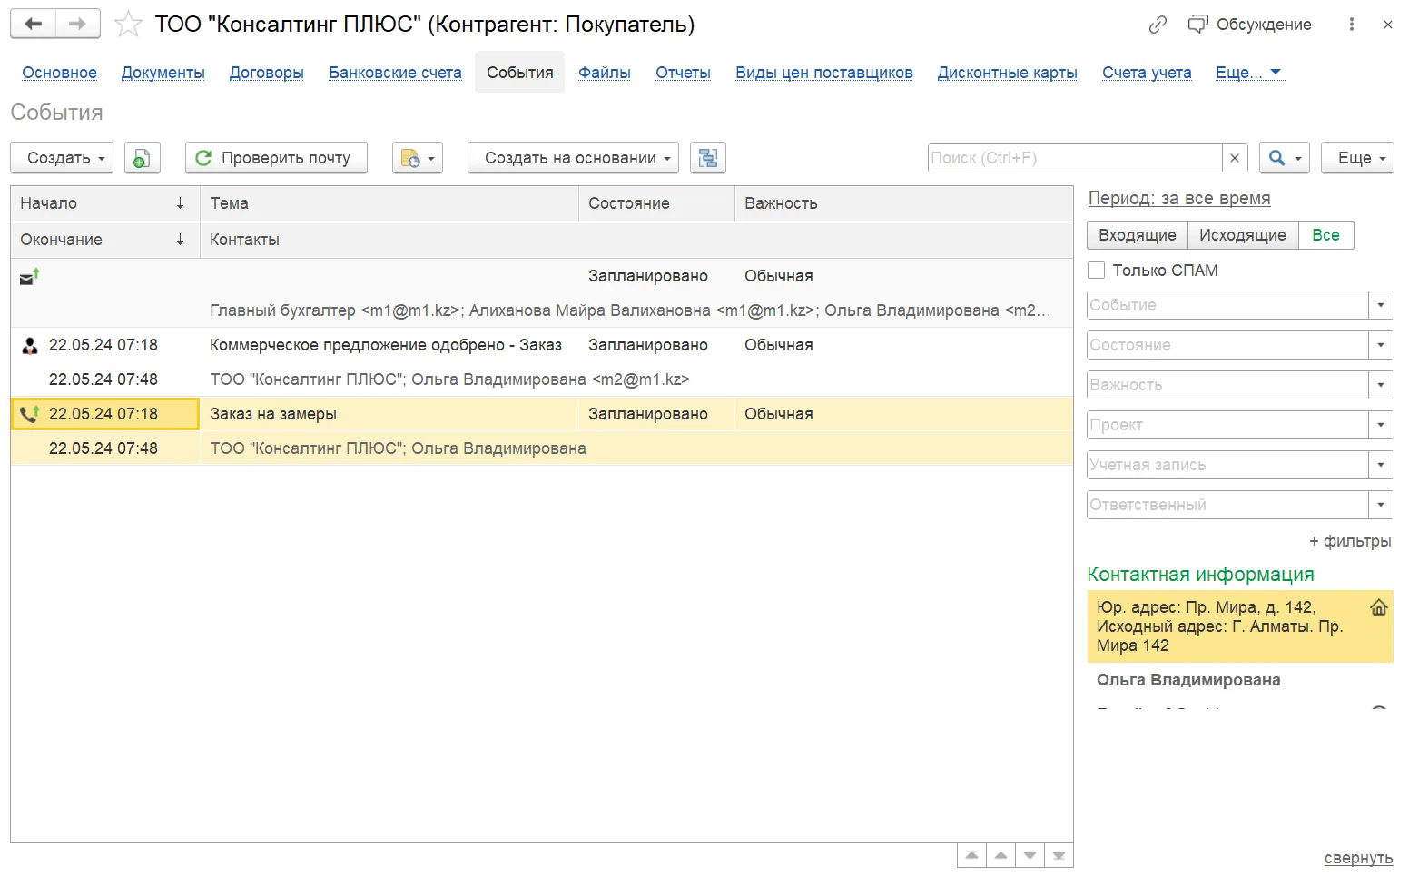Go back with the left arrow button
The width and height of the screenshot is (1409, 877).
[34, 25]
